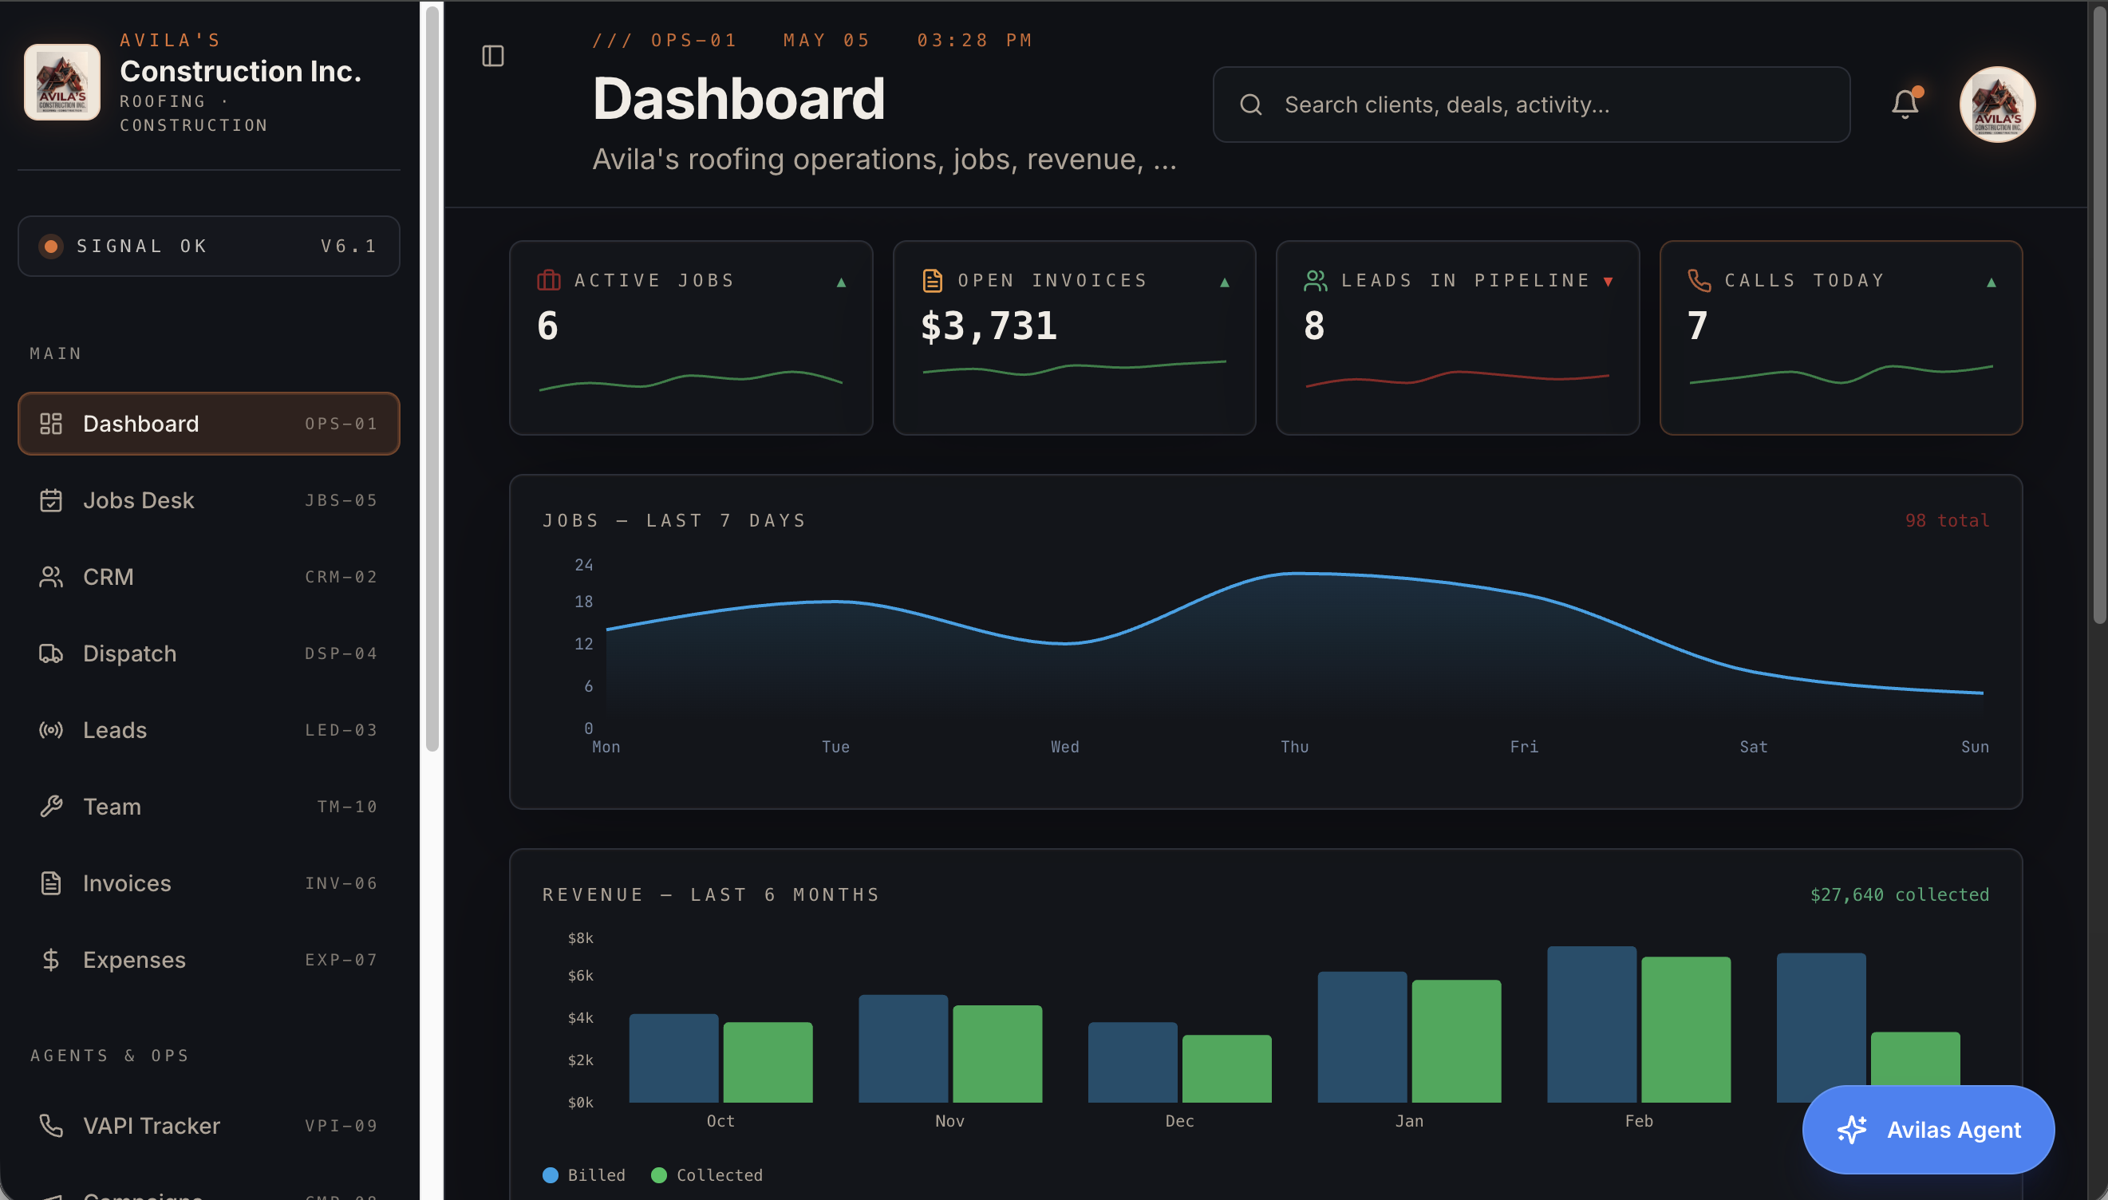The image size is (2108, 1200).
Task: Click the Dashboard grid icon
Action: pos(51,424)
